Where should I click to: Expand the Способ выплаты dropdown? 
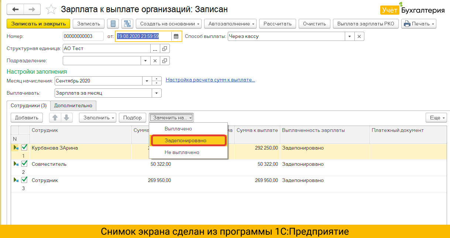350,36
